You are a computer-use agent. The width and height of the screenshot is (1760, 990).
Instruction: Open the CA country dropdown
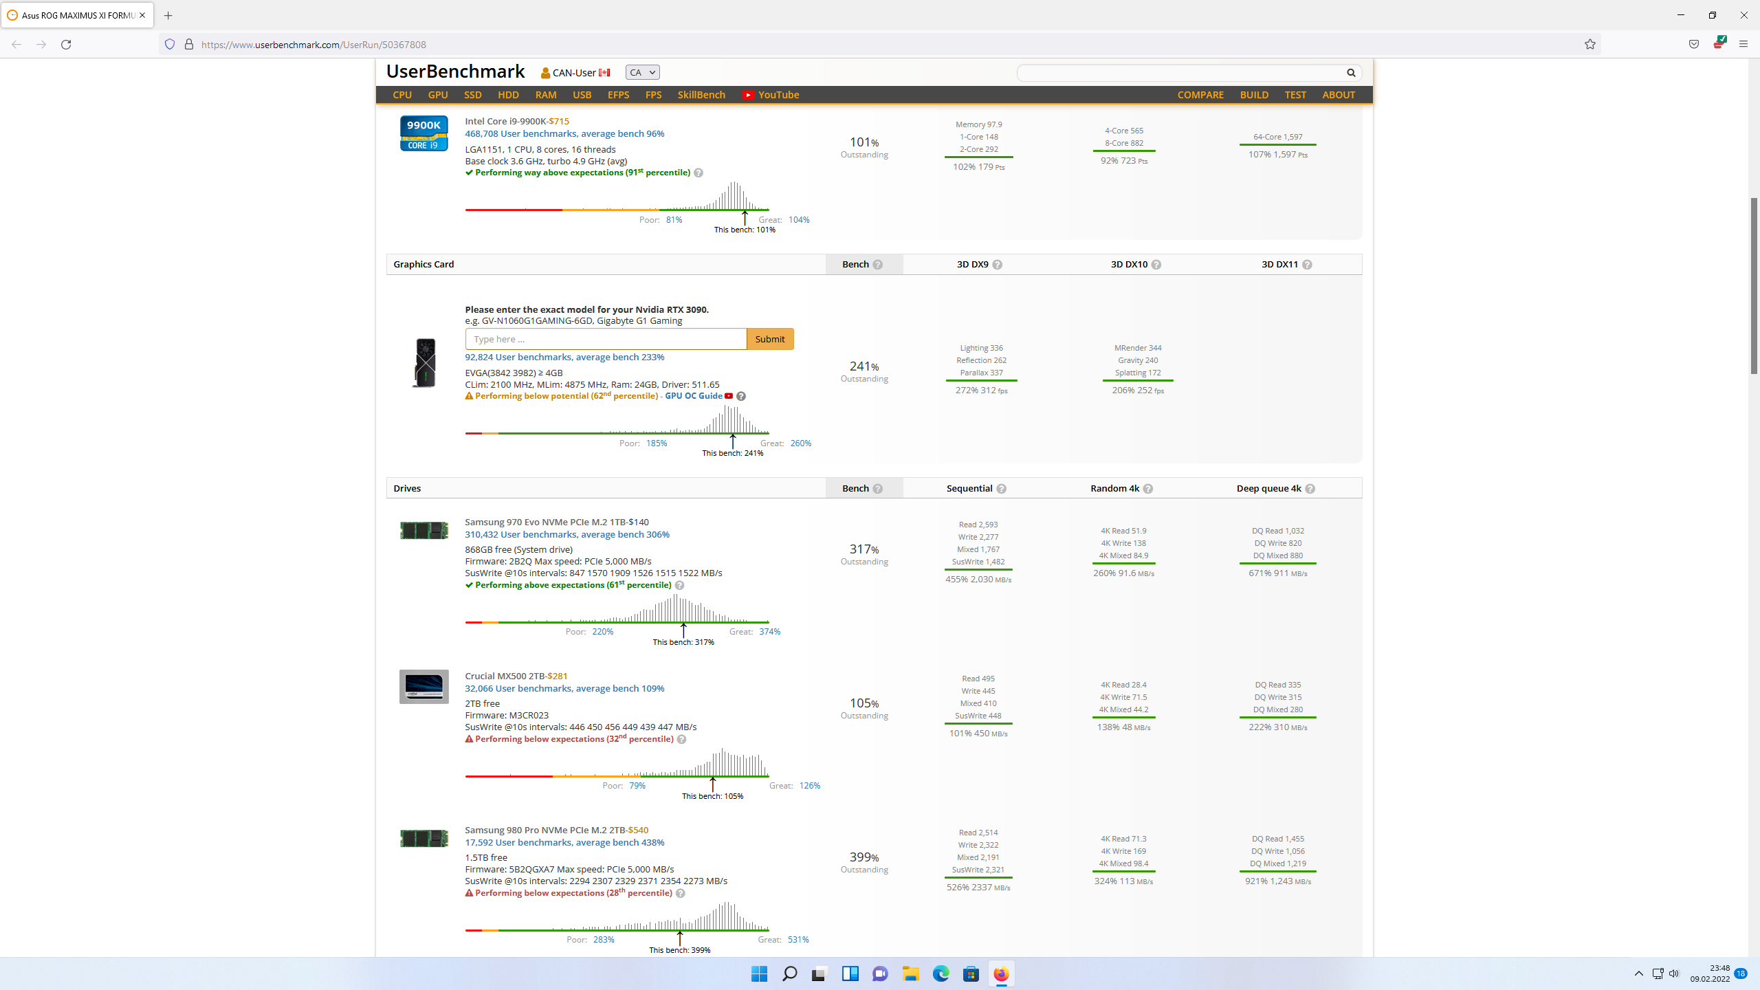tap(642, 73)
